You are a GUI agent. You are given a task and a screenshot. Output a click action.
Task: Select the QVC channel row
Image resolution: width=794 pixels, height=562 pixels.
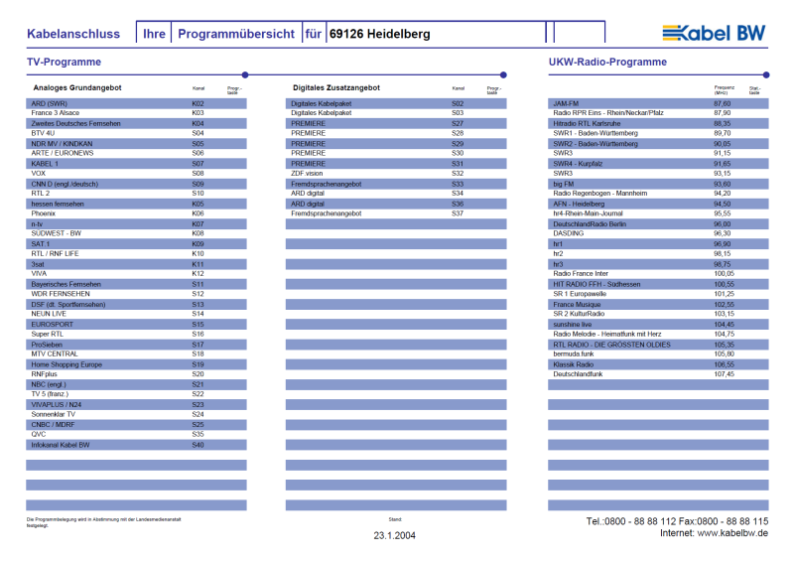click(136, 434)
